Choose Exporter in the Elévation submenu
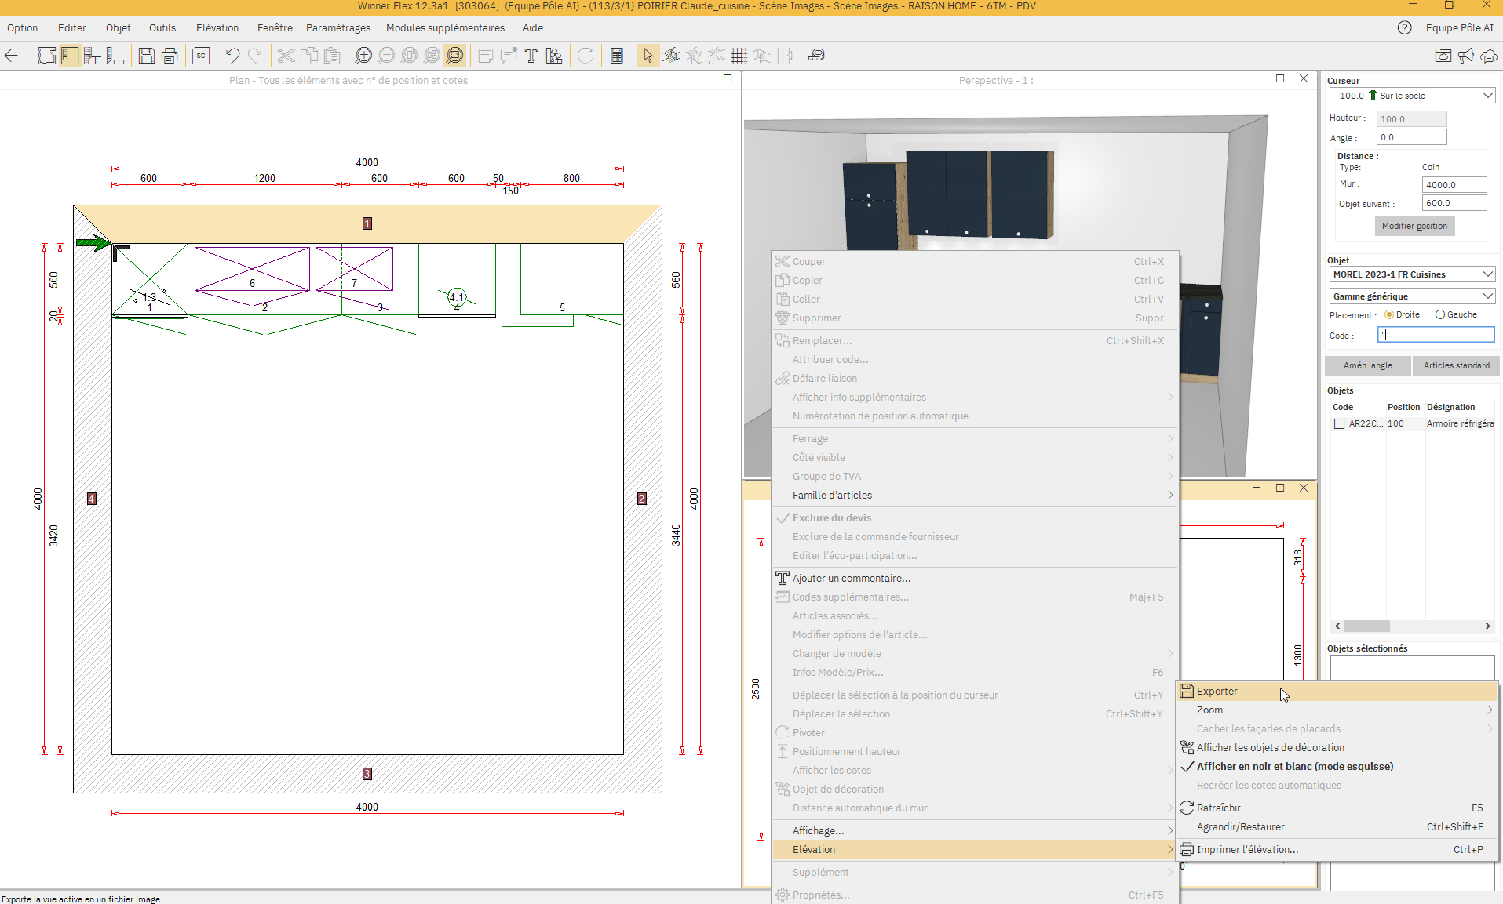This screenshot has height=904, width=1503. [1217, 691]
